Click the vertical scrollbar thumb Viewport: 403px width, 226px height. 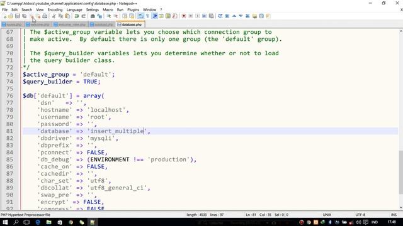400,172
